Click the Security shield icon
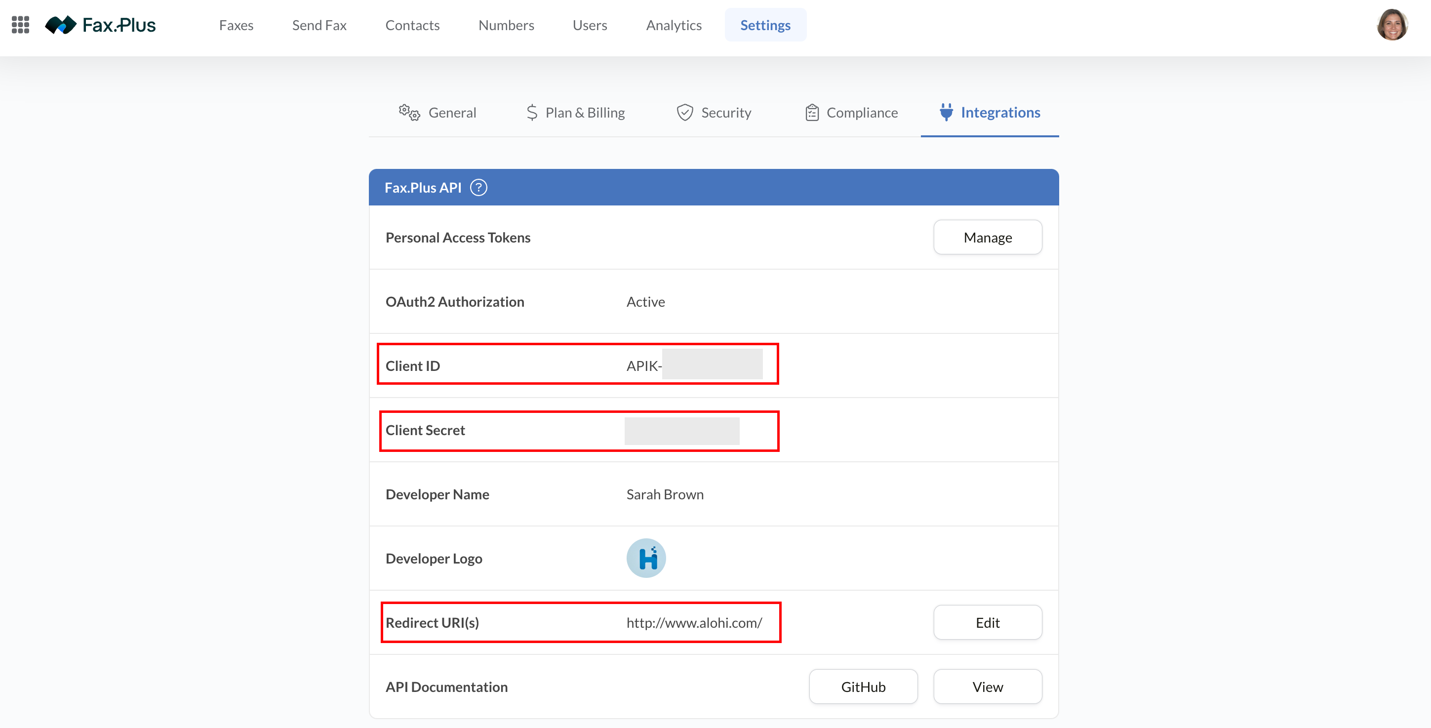 (684, 113)
